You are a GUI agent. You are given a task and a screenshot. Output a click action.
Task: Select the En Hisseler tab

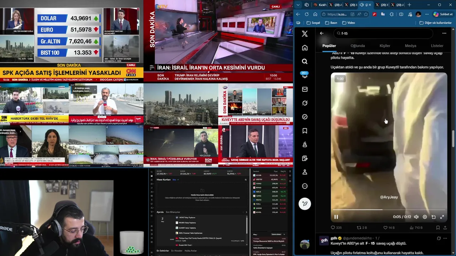click(x=177, y=251)
